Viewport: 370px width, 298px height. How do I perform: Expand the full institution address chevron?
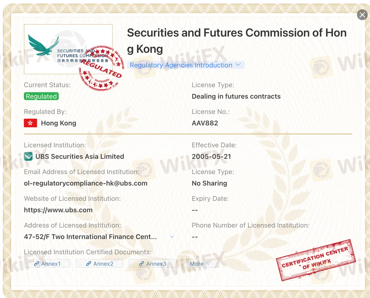click(172, 237)
